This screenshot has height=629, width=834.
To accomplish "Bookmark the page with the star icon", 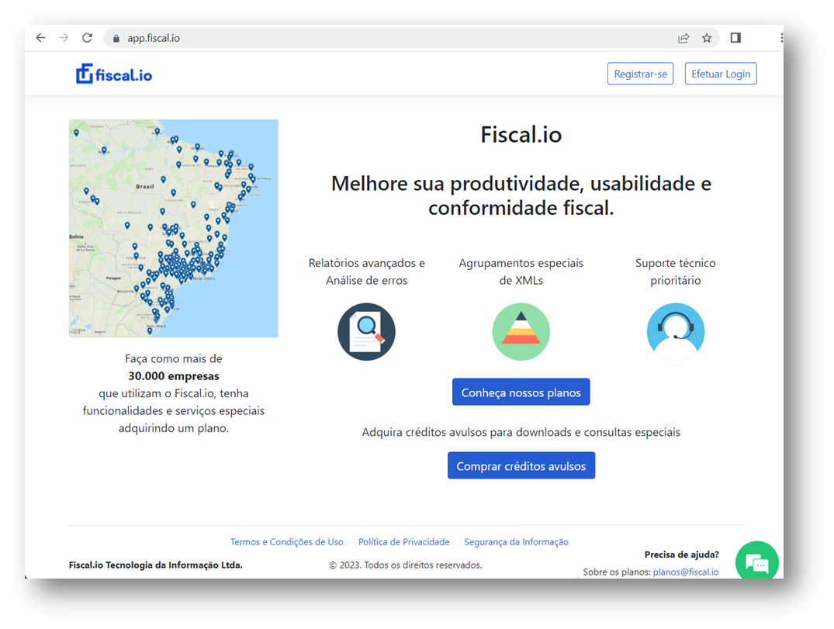I will pos(706,38).
